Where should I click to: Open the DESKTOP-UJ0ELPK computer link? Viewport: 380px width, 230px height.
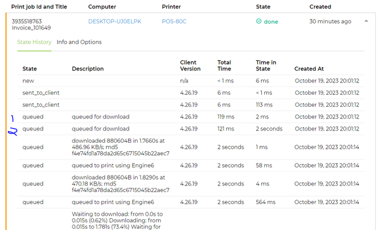coord(115,21)
